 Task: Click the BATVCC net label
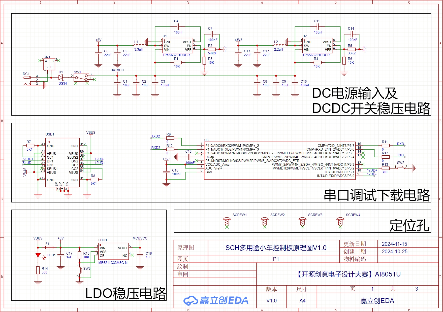[117, 70]
